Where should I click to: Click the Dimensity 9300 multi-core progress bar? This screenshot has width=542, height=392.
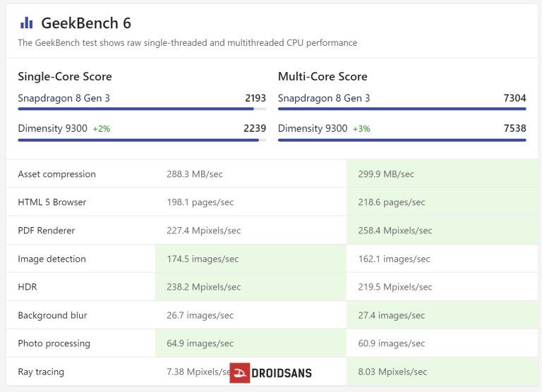tap(402, 140)
